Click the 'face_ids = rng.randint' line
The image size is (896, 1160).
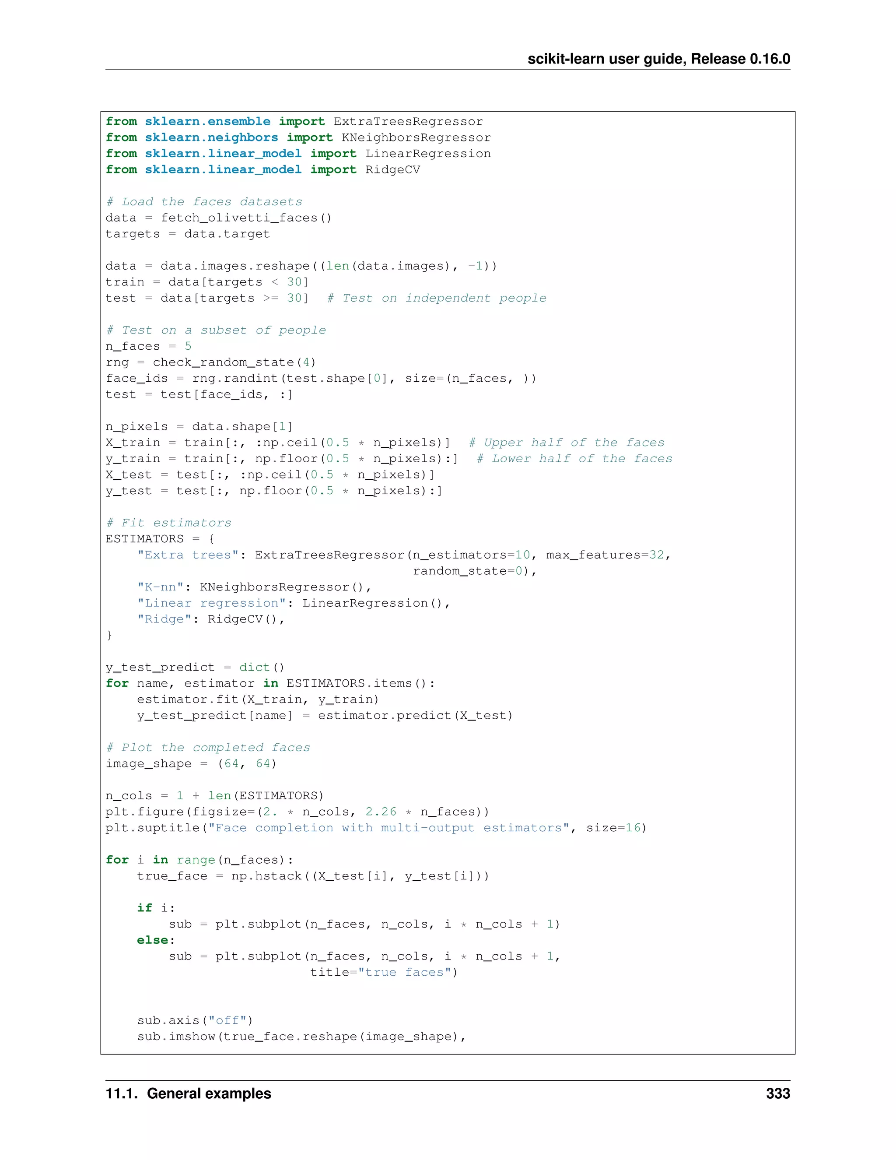coord(321,378)
